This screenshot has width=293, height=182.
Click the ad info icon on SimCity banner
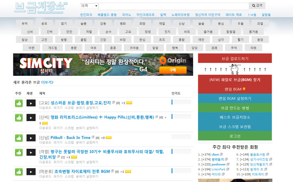coord(191,56)
